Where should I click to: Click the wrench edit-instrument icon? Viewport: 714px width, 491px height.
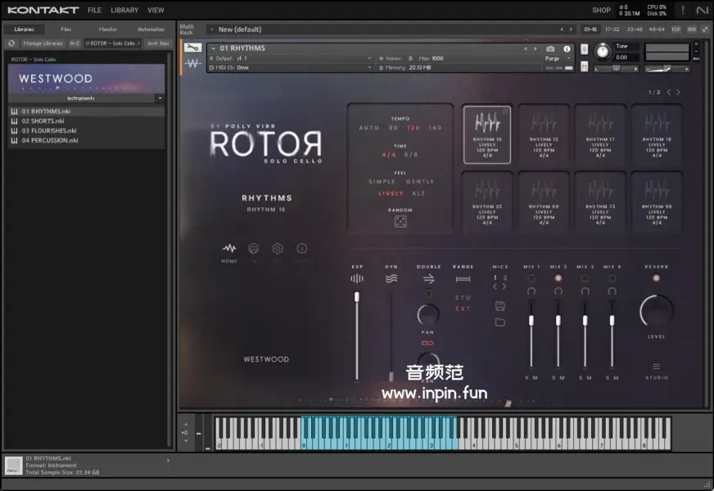click(x=192, y=48)
